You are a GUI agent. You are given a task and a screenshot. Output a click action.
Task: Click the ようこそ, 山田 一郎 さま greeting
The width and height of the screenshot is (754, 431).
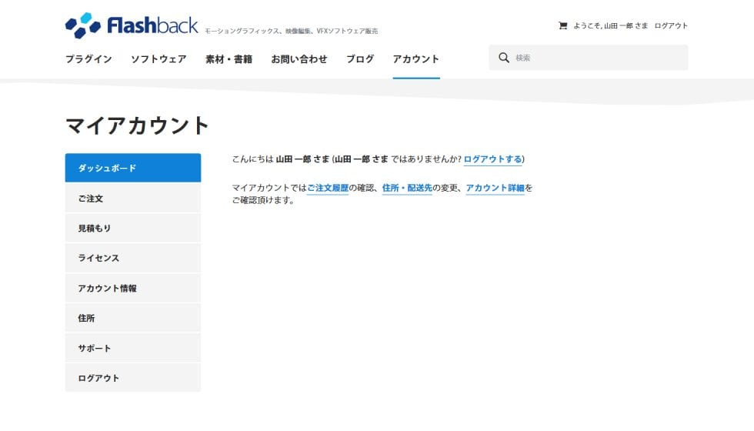610,25
